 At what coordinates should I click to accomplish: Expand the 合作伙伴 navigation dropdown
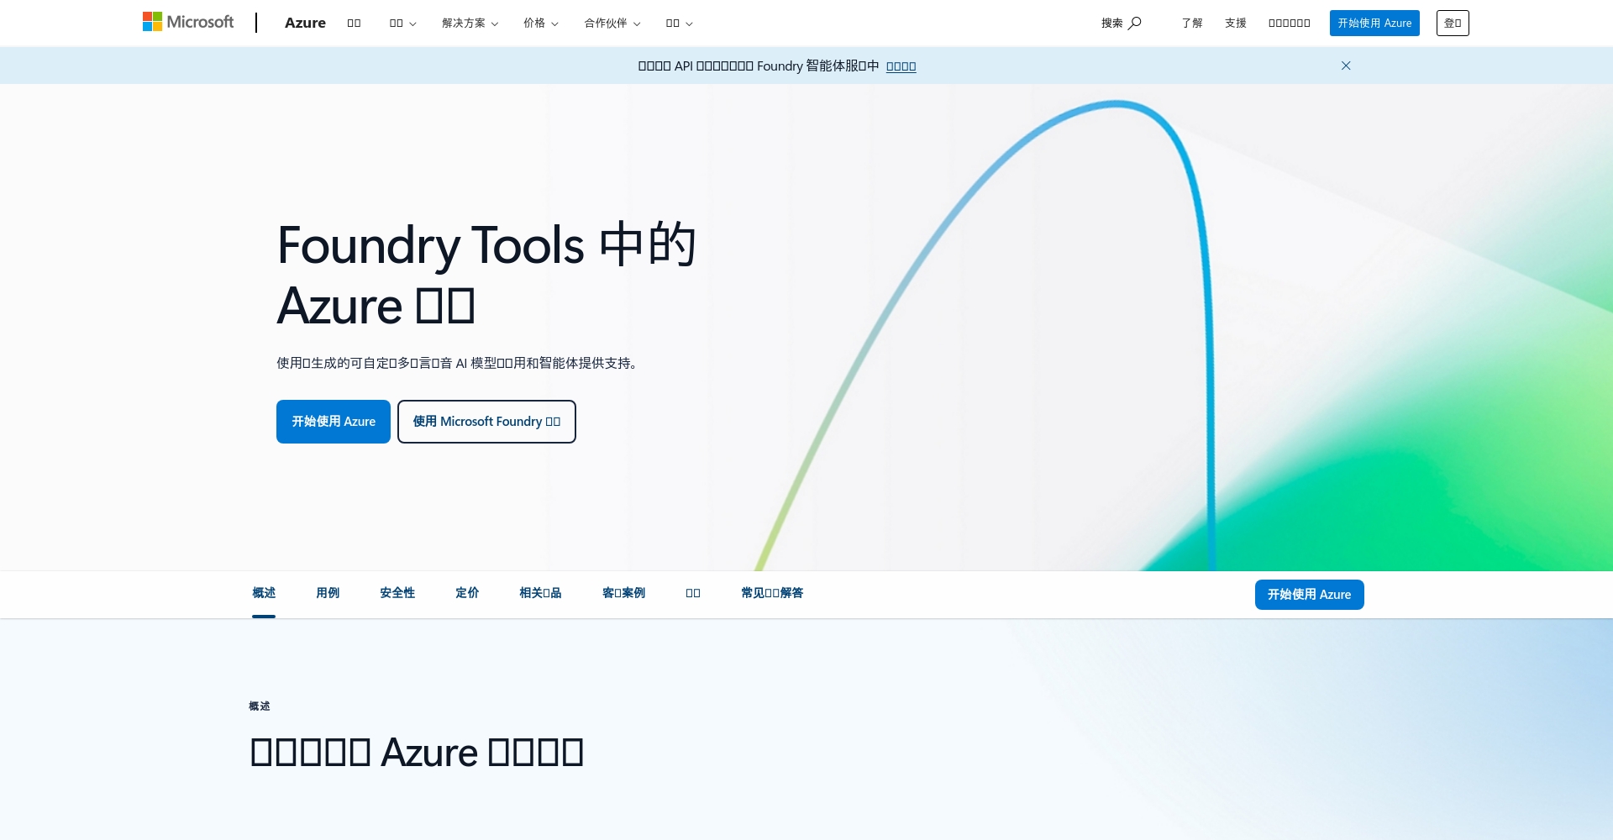coord(612,24)
